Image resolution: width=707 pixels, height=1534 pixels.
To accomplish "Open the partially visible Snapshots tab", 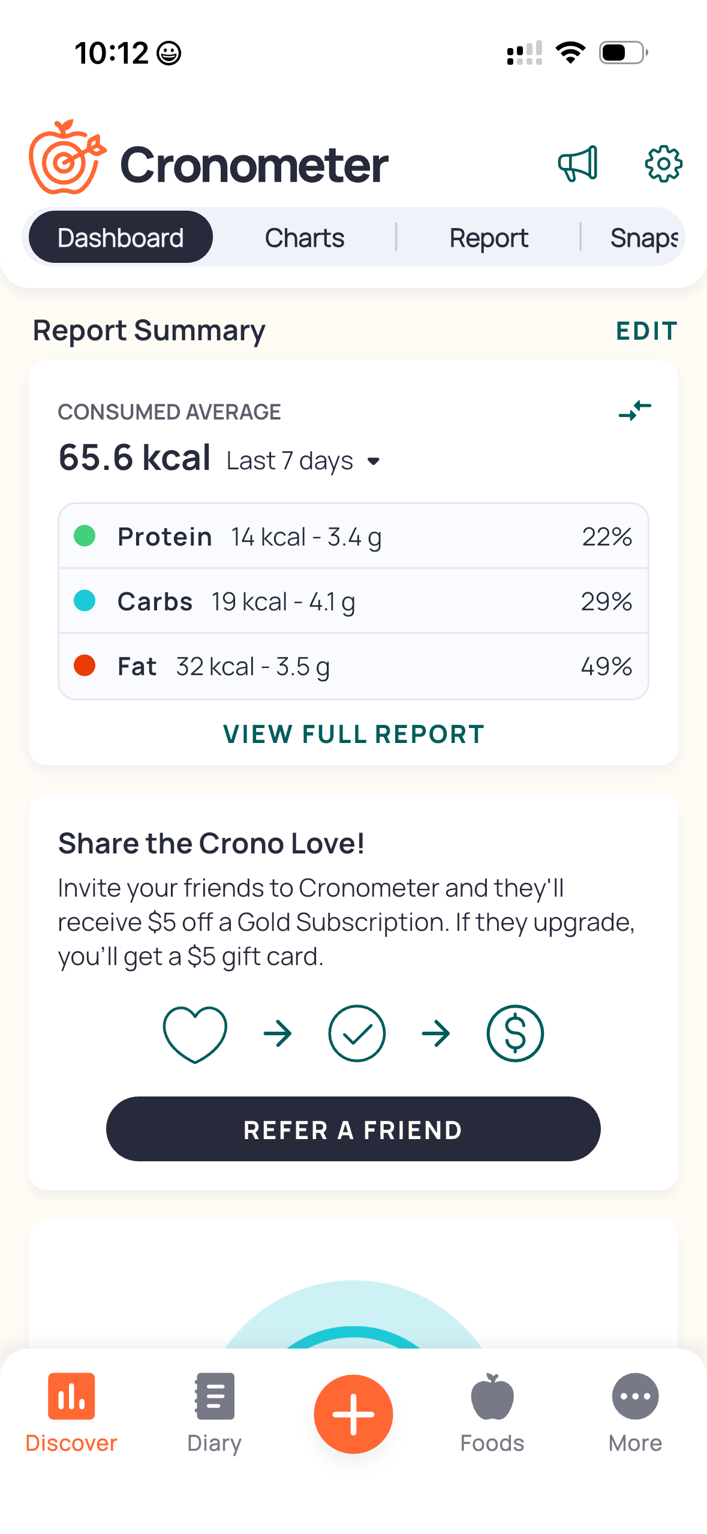I will [x=644, y=238].
